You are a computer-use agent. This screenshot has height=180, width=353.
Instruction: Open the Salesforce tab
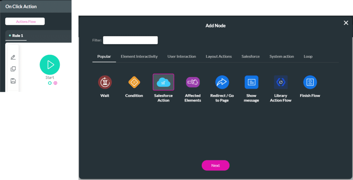(251, 57)
